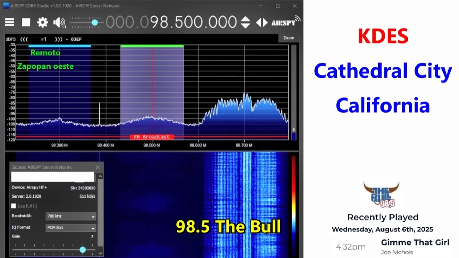This screenshot has width=459, height=258.
Task: Click the Joe Nichols artist name
Action: (x=397, y=252)
